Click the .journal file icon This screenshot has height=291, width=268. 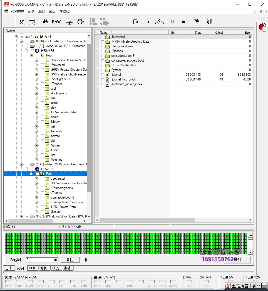(x=108, y=75)
